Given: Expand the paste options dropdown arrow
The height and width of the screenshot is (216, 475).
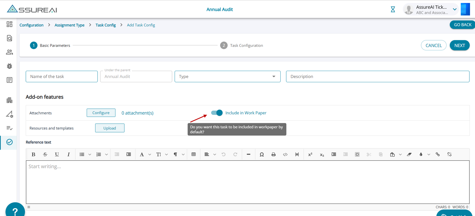Looking at the screenshot, I should coord(400,155).
